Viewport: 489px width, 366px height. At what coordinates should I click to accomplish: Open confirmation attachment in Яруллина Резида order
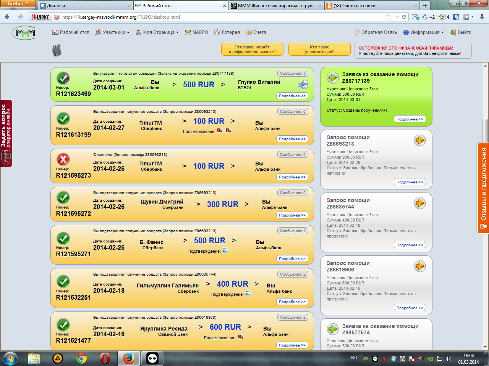pos(241,337)
